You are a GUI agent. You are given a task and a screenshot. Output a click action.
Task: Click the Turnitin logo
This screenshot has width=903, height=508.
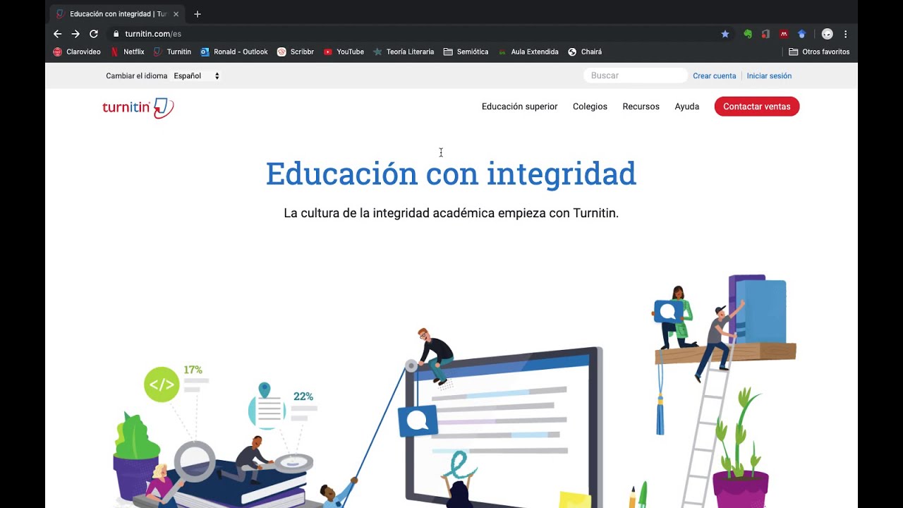pyautogui.click(x=138, y=107)
